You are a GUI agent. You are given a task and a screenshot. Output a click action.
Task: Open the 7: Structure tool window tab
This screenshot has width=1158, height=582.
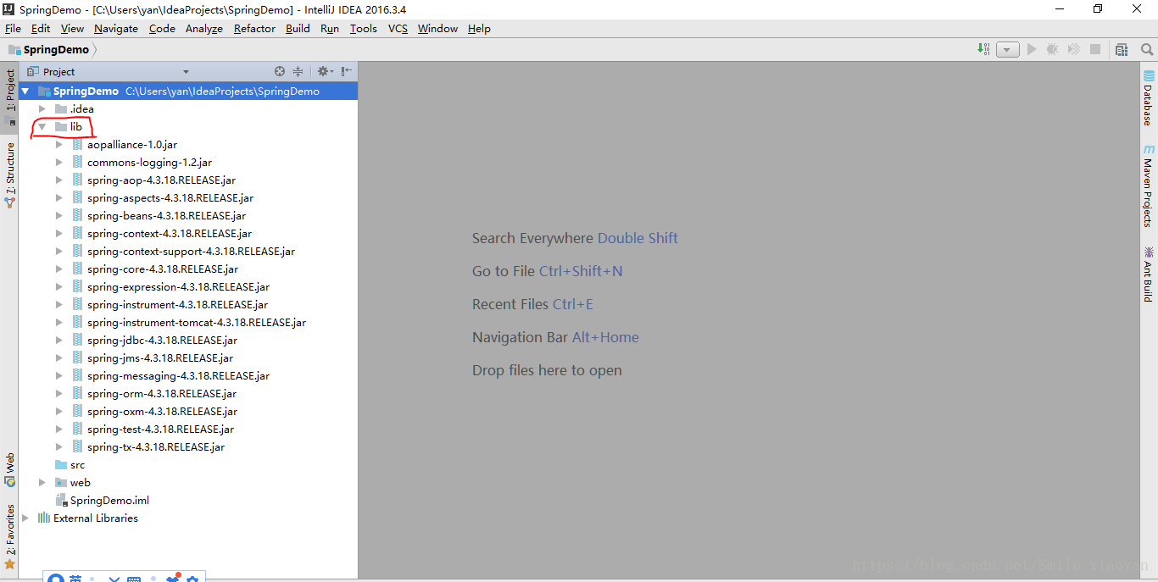[9, 174]
